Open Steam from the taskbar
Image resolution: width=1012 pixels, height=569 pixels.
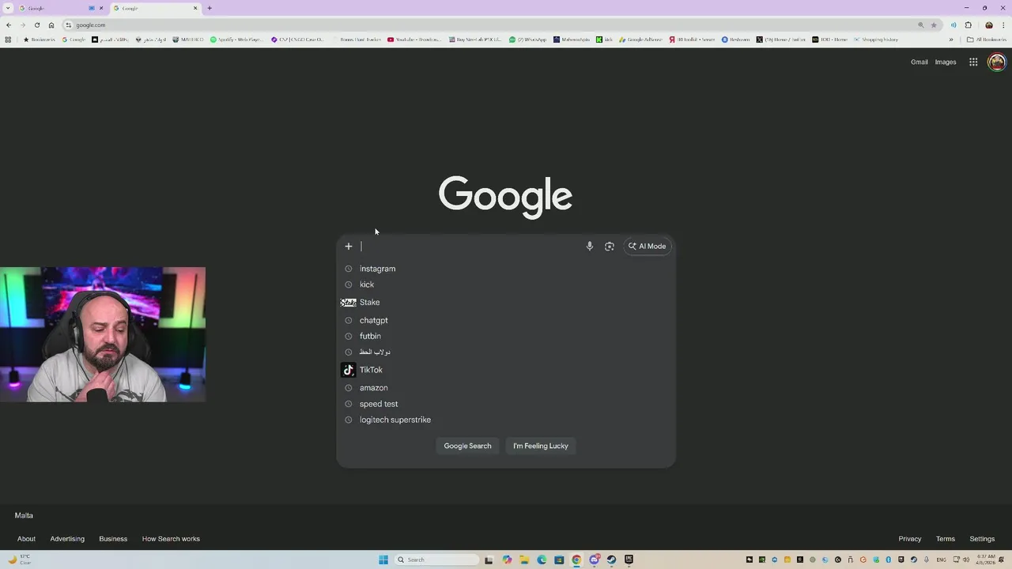pos(611,560)
